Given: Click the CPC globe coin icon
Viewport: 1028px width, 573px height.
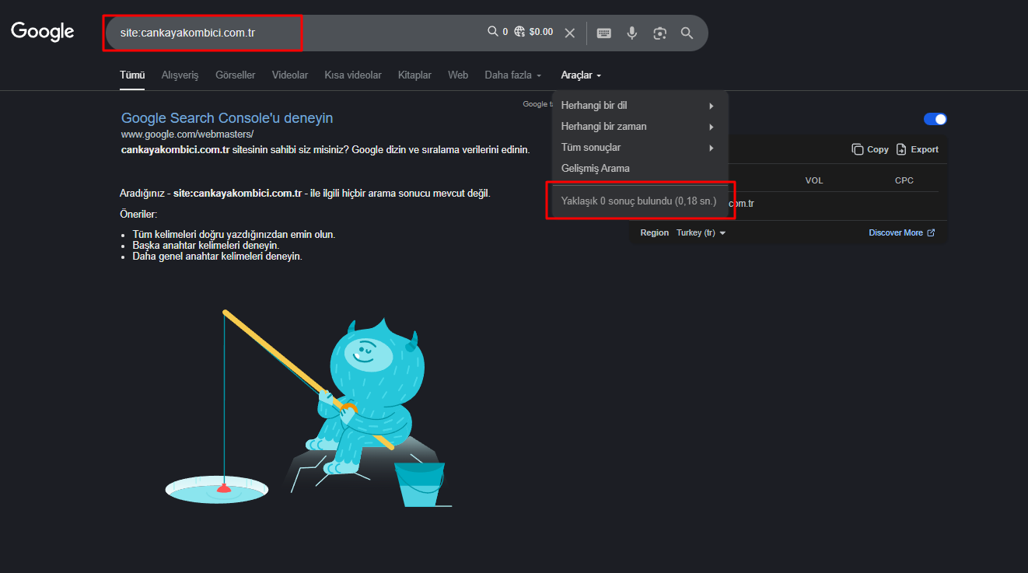Looking at the screenshot, I should pos(519,31).
